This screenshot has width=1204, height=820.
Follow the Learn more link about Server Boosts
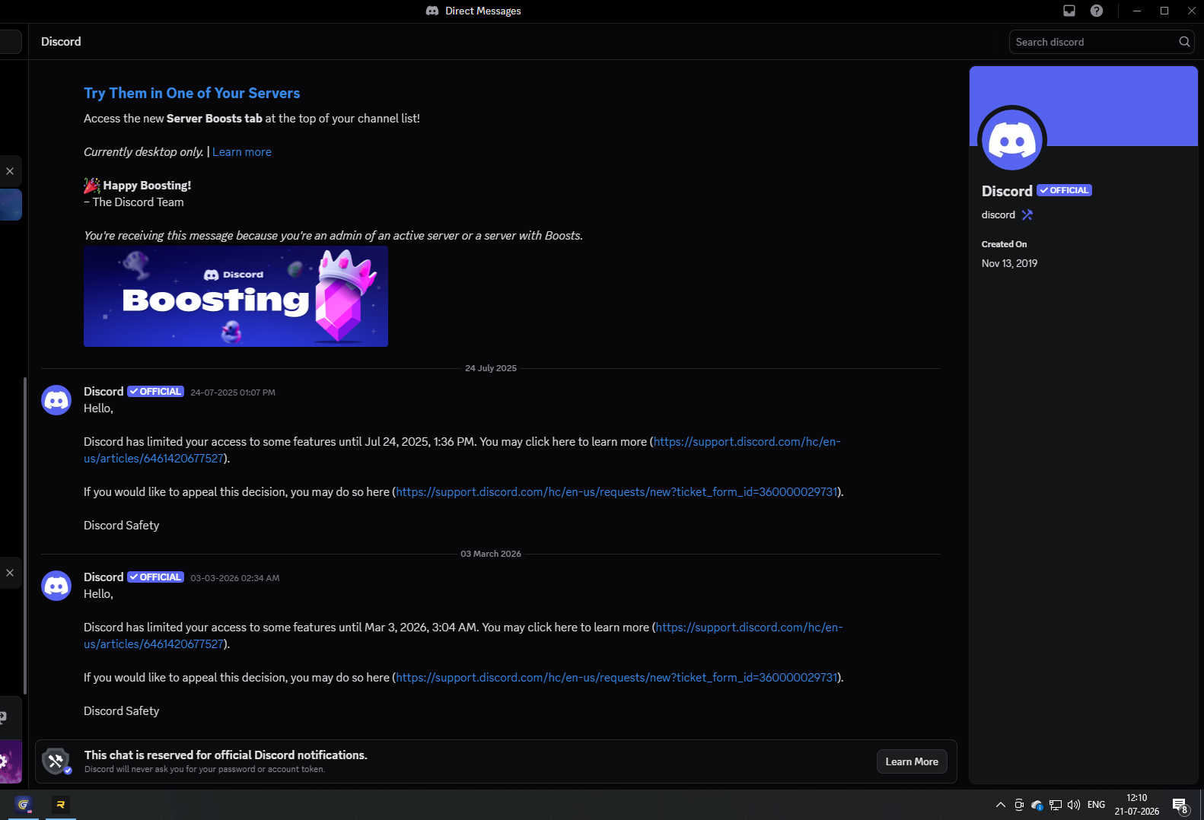point(242,152)
